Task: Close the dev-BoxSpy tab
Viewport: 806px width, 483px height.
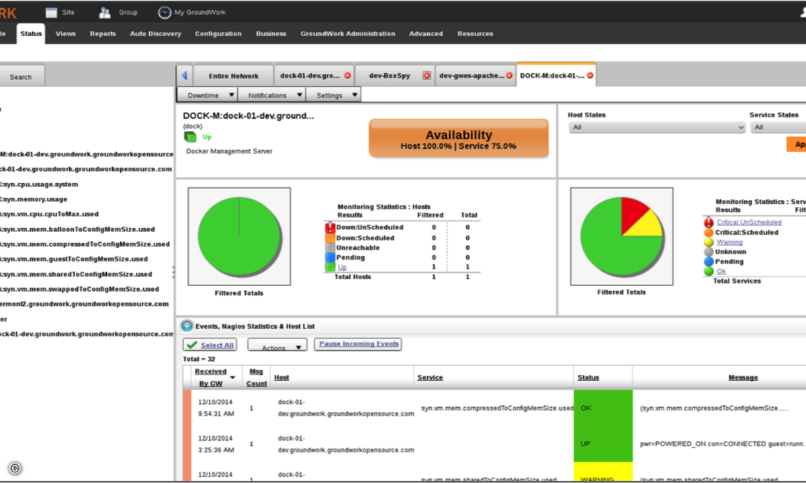Action: click(427, 76)
